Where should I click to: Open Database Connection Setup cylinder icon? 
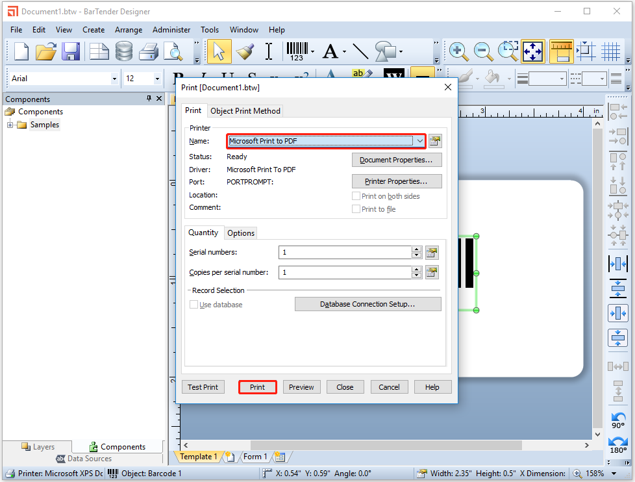coord(124,51)
